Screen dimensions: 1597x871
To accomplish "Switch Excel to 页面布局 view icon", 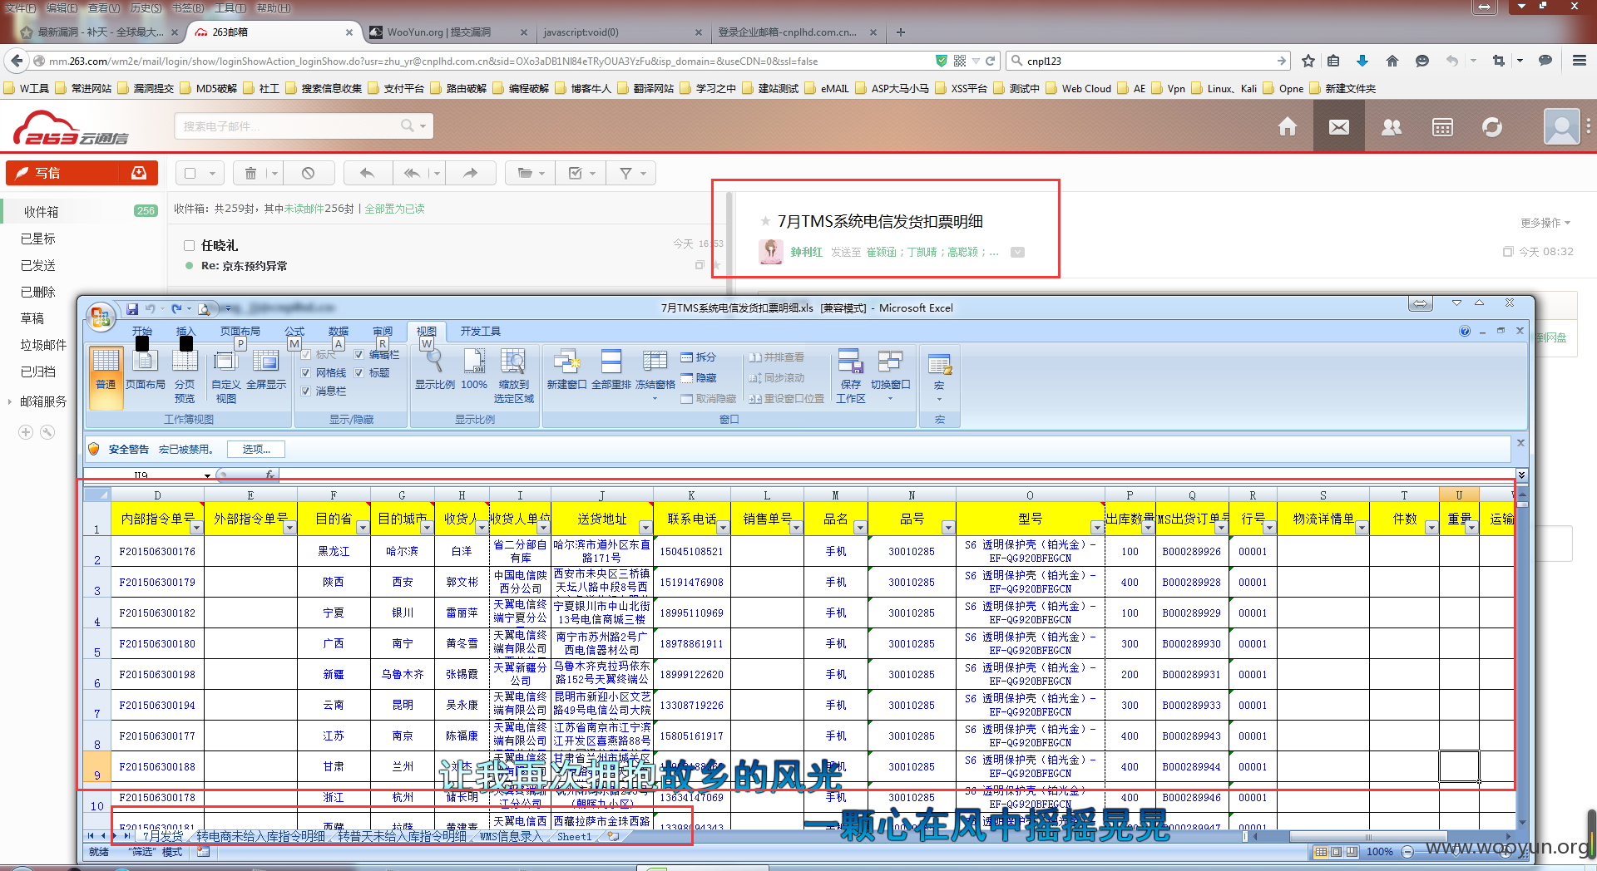I will coord(146,371).
